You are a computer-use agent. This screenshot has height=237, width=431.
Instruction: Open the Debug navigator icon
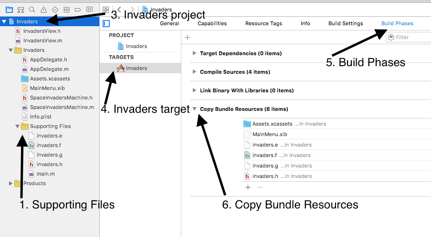click(x=66, y=10)
